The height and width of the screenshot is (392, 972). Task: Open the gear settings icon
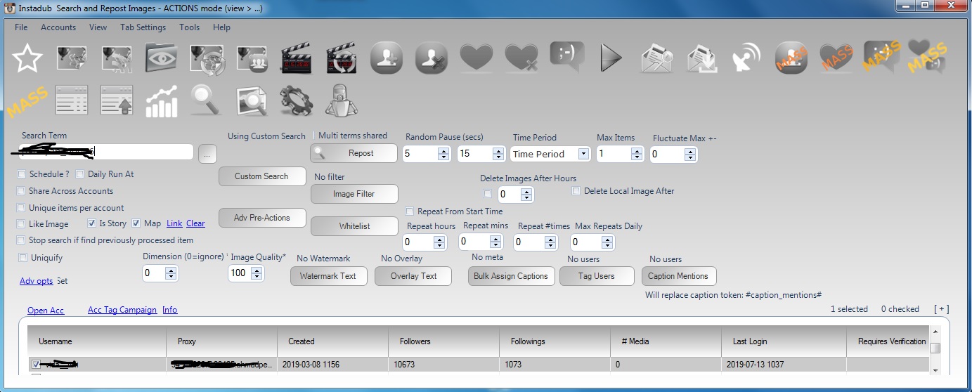[297, 100]
